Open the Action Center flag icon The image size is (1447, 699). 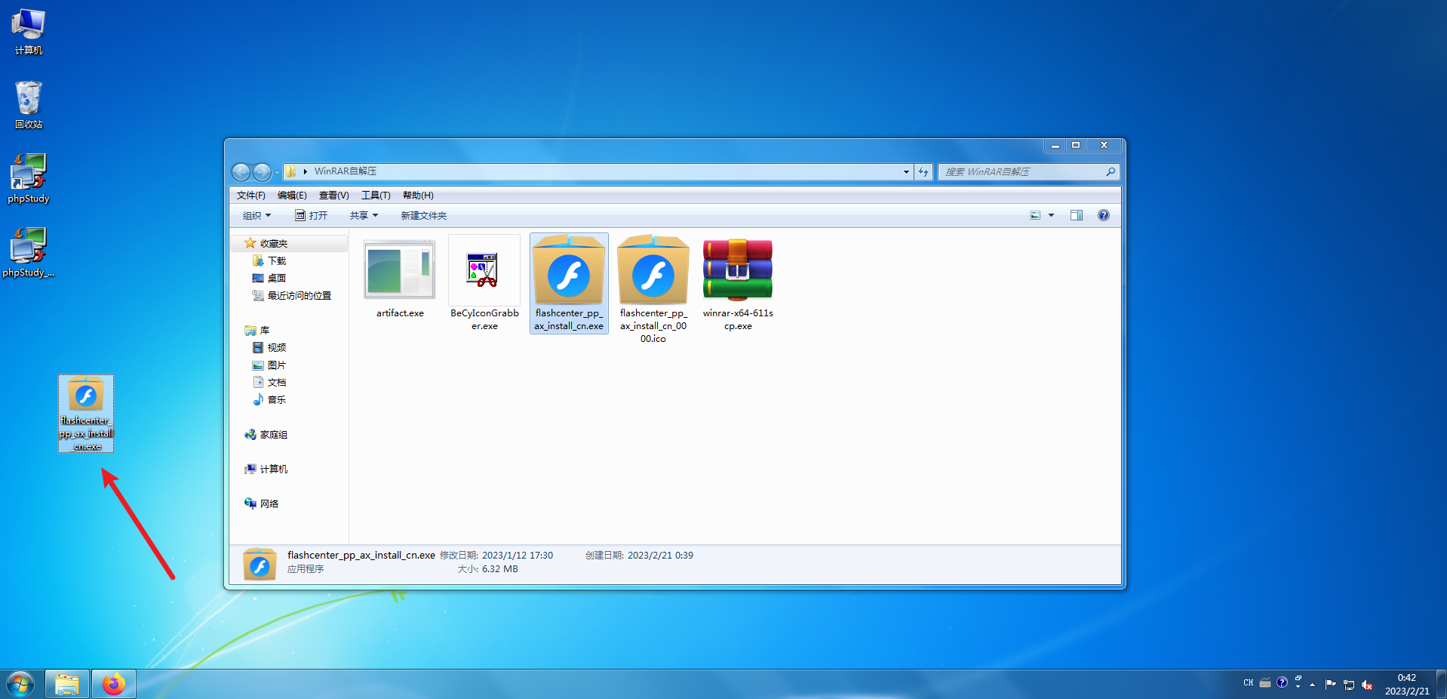click(x=1330, y=685)
